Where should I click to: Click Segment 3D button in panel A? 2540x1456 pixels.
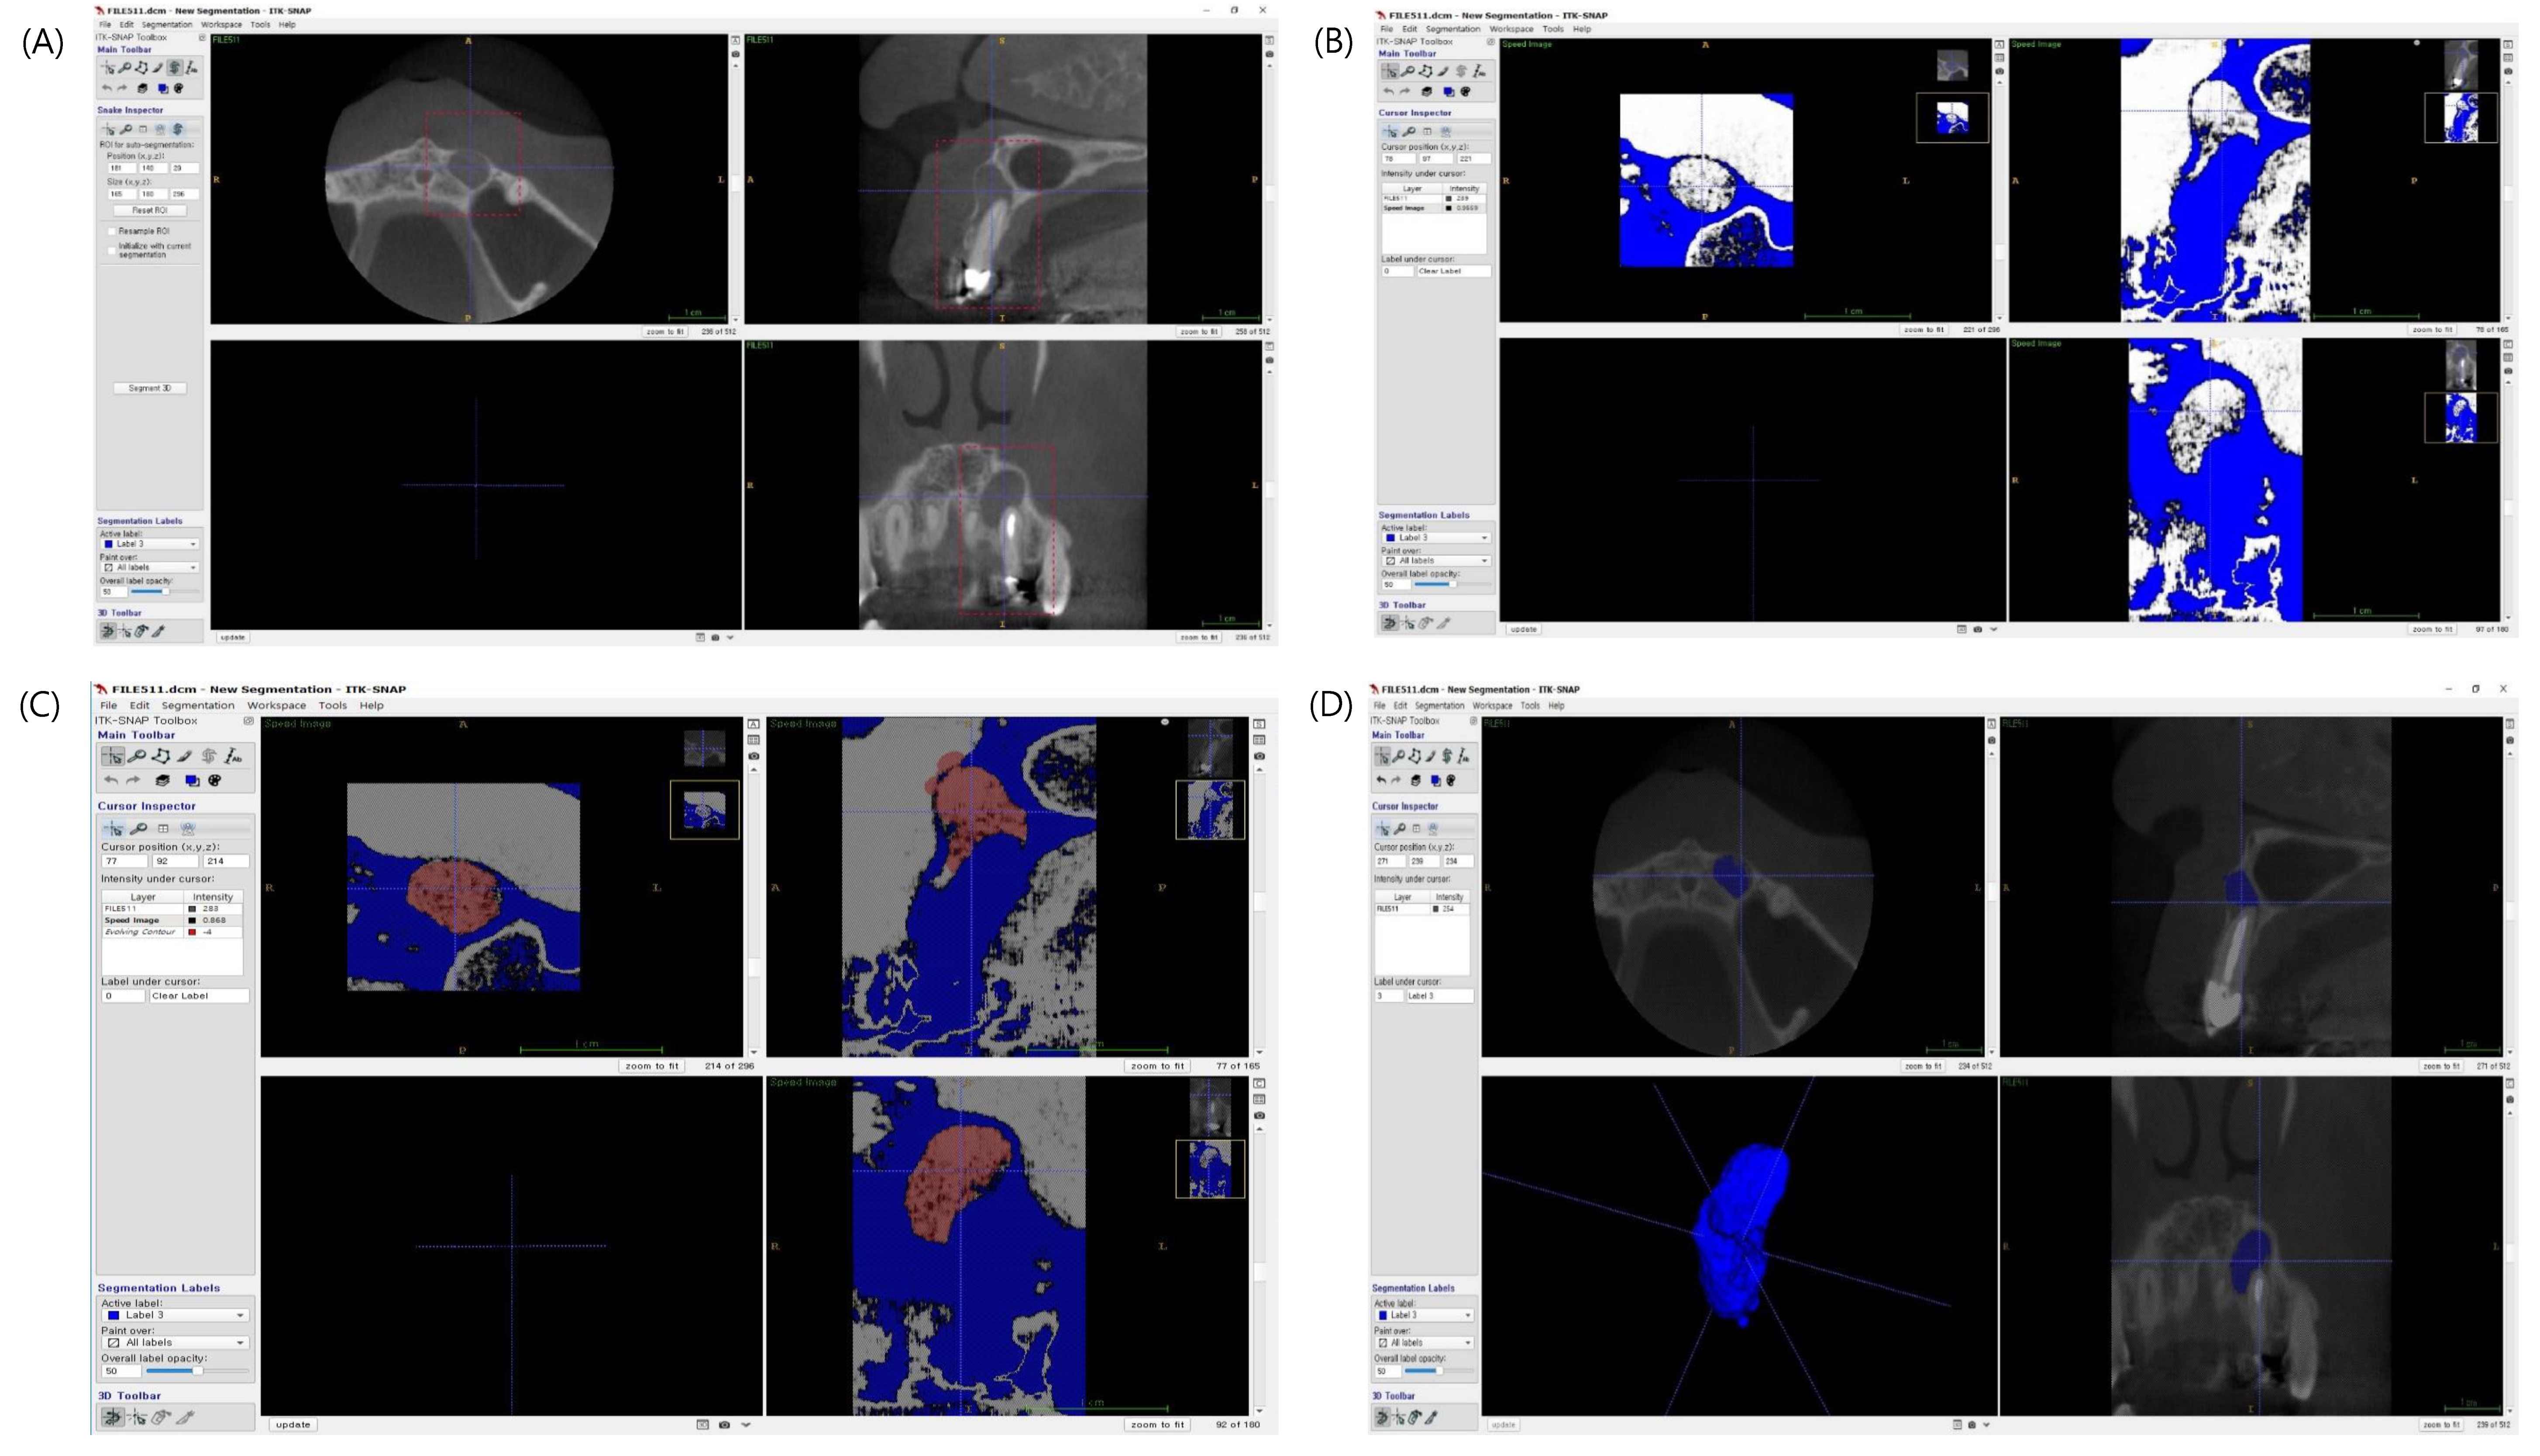point(150,388)
